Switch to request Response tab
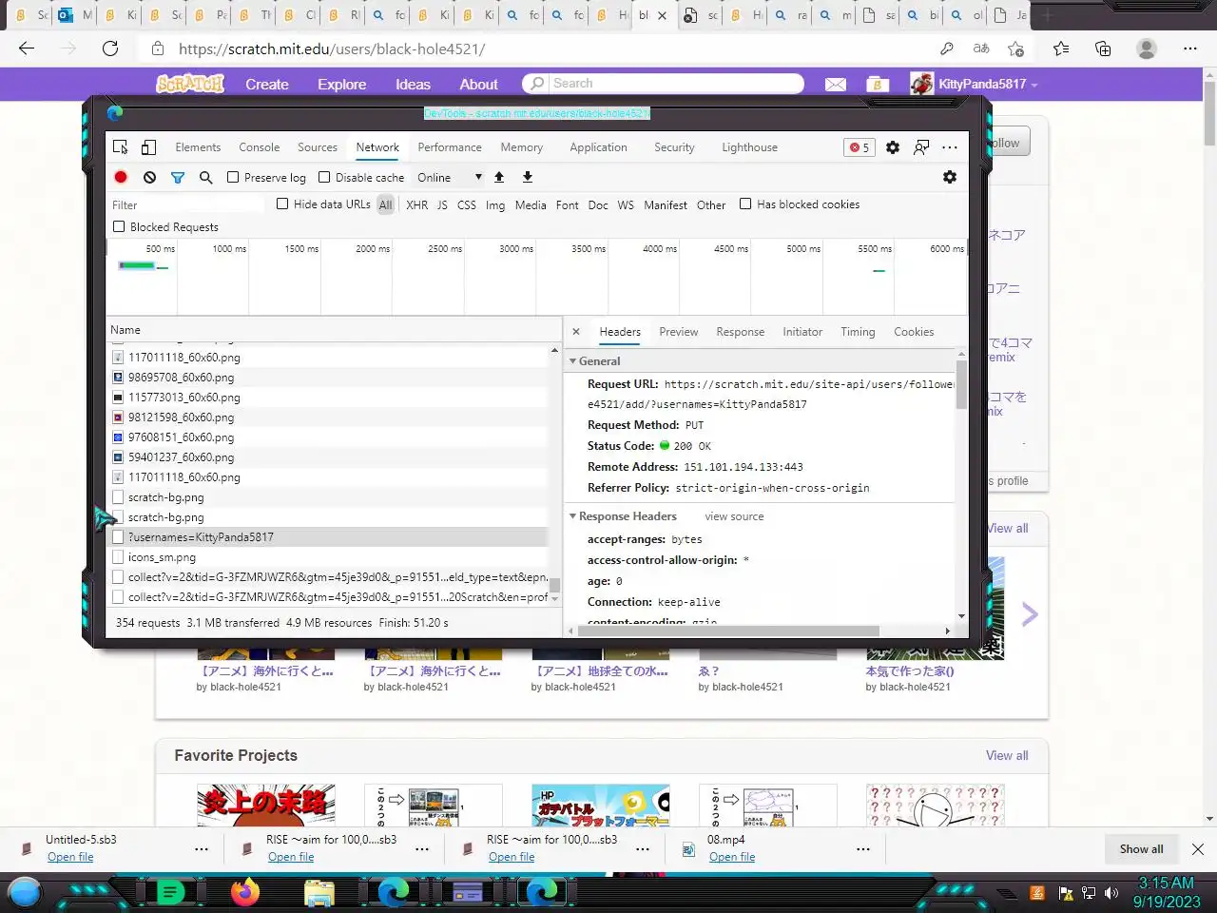Viewport: 1217px width, 913px height. click(741, 332)
